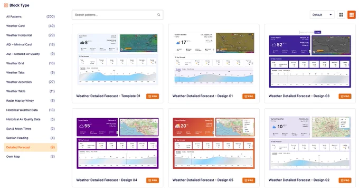Screen dimensions: 359x191
Task: Open Template 01 preview thumbnail
Action: point(118,59)
